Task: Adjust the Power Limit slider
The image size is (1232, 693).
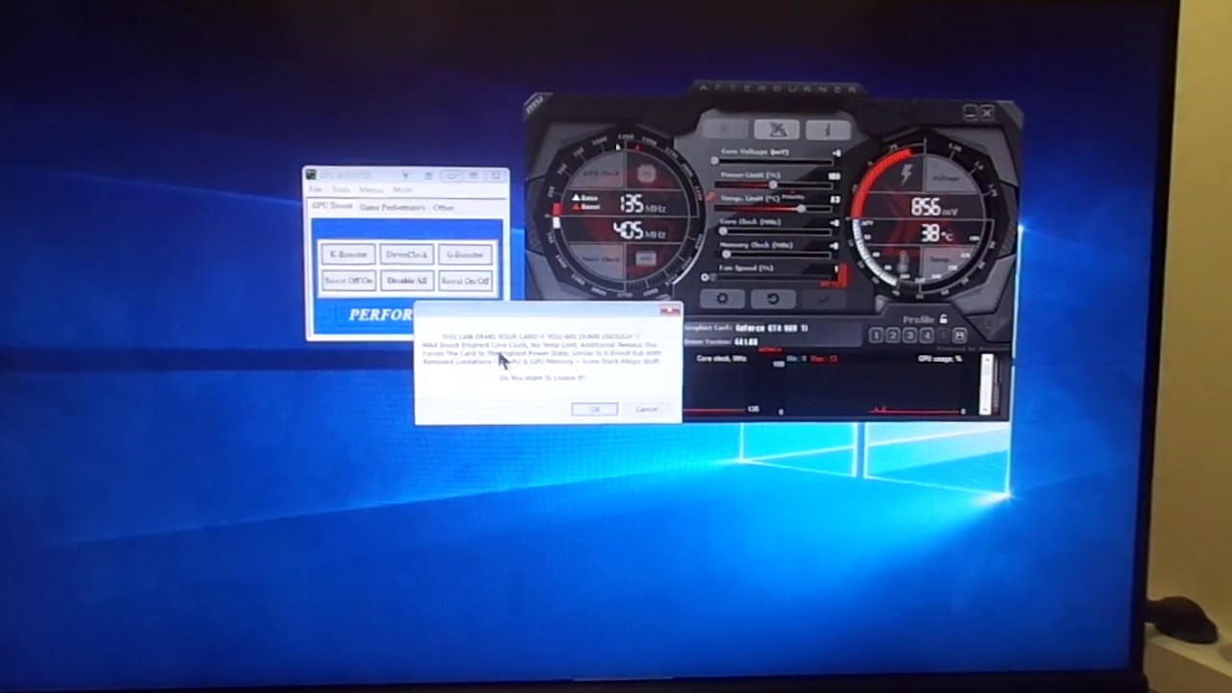Action: 774,186
